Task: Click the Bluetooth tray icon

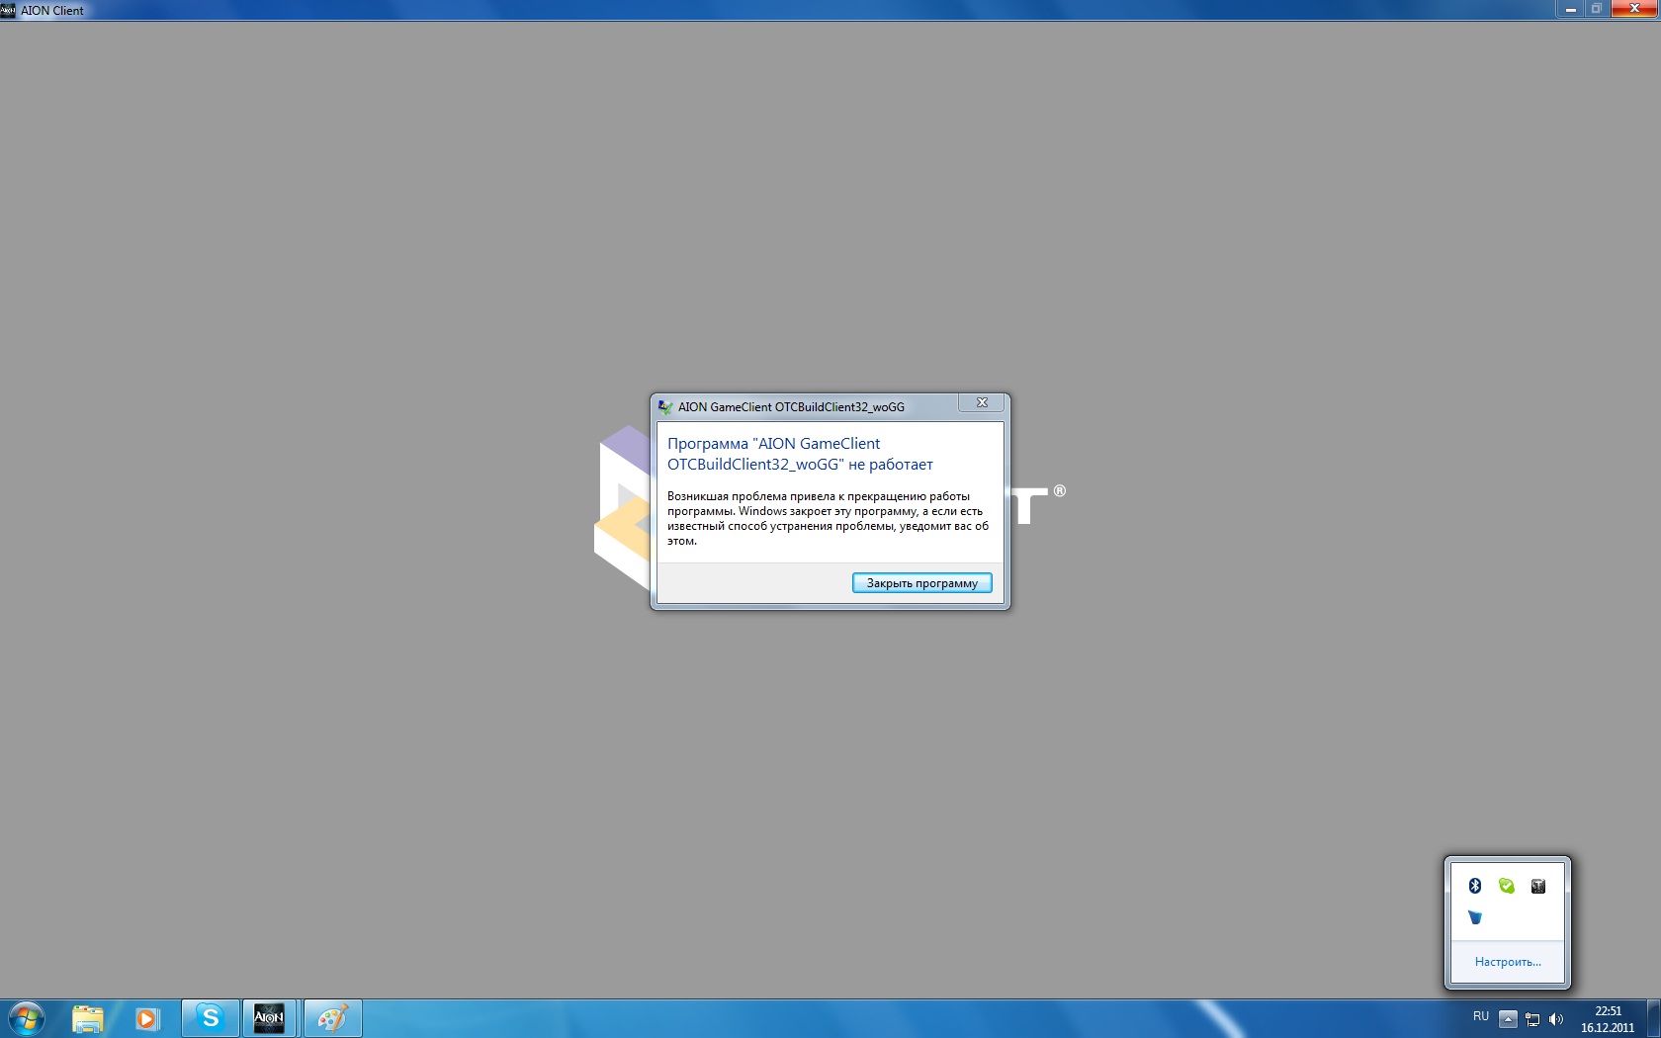Action: click(x=1475, y=886)
